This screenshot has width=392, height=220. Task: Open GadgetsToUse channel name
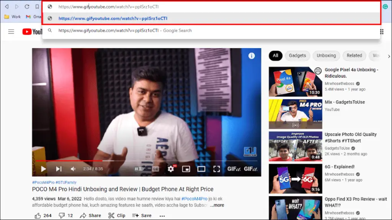337,148
